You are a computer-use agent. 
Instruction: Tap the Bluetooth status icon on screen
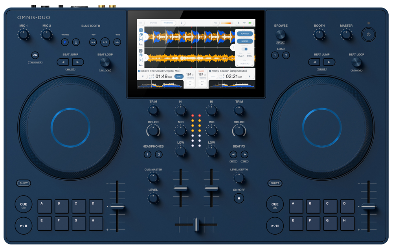pos(239,23)
